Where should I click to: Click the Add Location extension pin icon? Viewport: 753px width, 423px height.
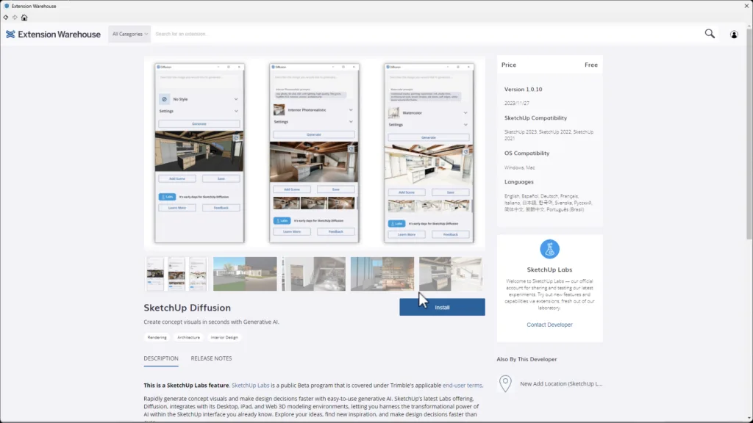coord(505,383)
